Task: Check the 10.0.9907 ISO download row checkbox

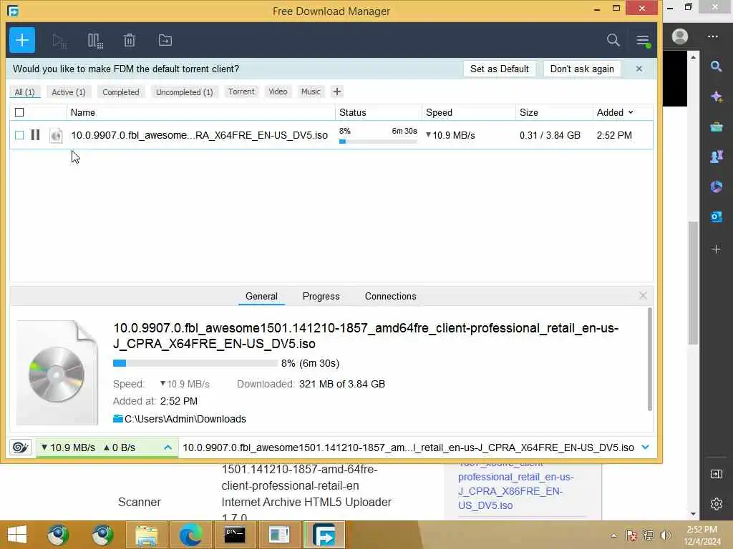Action: [x=19, y=135]
